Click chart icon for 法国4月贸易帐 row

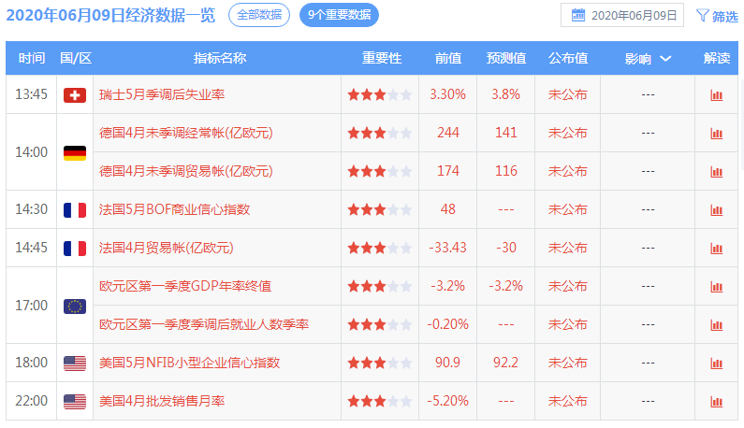point(716,249)
